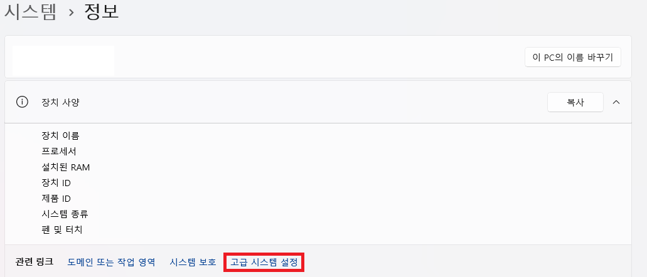Select the 시스템 종류 row label
Image resolution: width=647 pixels, height=277 pixels.
65,214
